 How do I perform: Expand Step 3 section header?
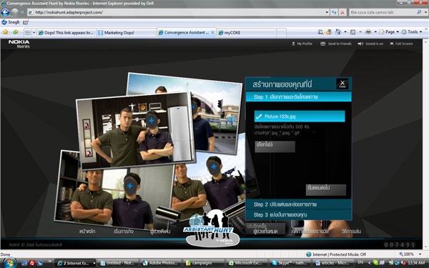[298, 214]
